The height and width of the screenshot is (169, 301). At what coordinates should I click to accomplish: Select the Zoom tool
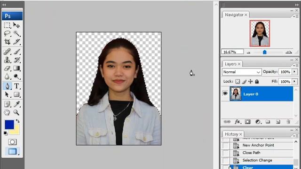coord(16,112)
